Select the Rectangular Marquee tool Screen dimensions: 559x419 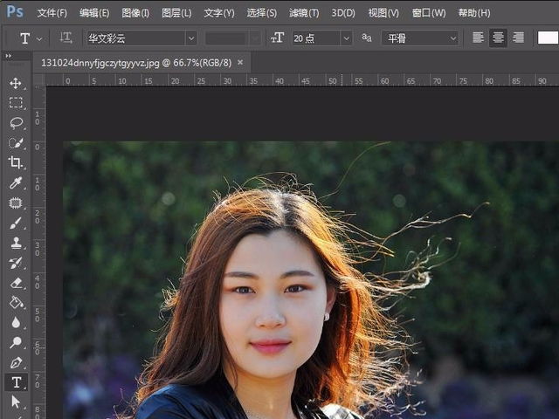point(16,103)
